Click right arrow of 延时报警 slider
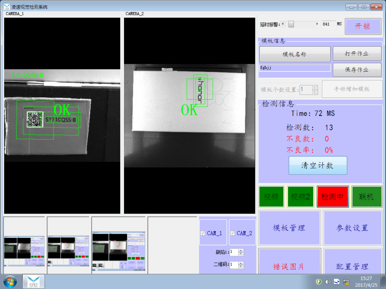This screenshot has height=289, width=386. point(317,24)
